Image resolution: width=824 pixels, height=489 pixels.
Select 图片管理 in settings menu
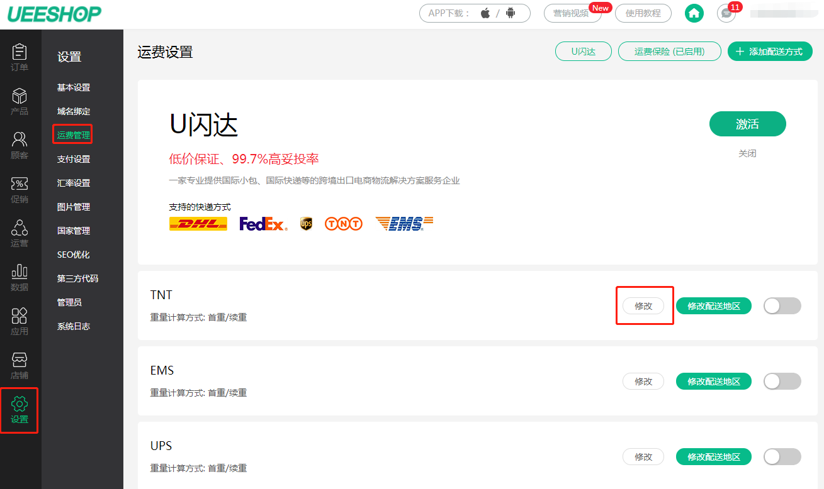(x=74, y=207)
